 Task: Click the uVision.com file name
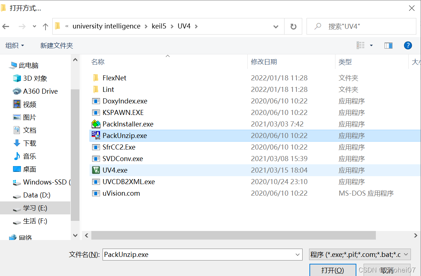[121, 193]
